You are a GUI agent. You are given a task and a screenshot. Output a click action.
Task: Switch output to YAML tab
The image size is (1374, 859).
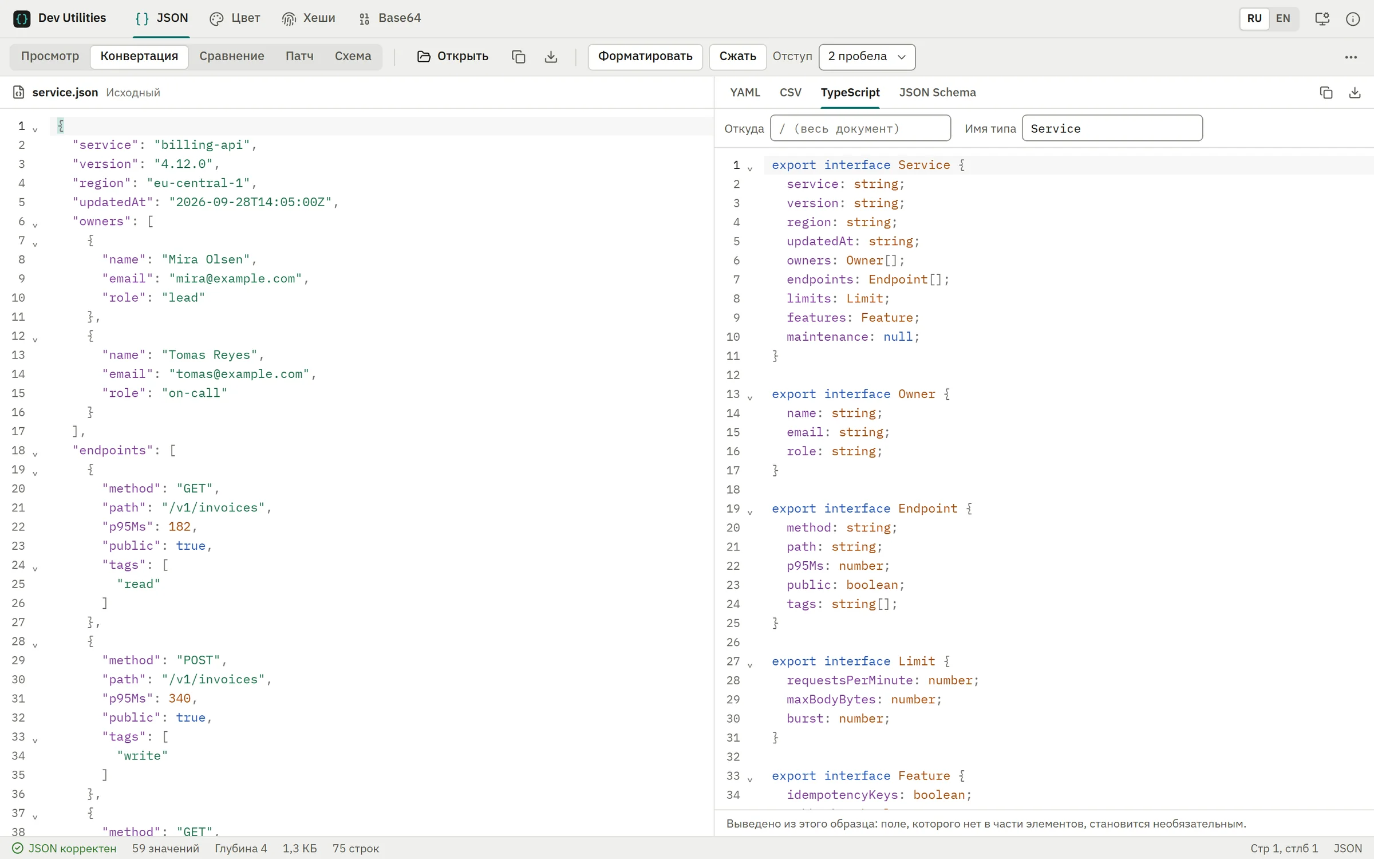click(x=745, y=93)
